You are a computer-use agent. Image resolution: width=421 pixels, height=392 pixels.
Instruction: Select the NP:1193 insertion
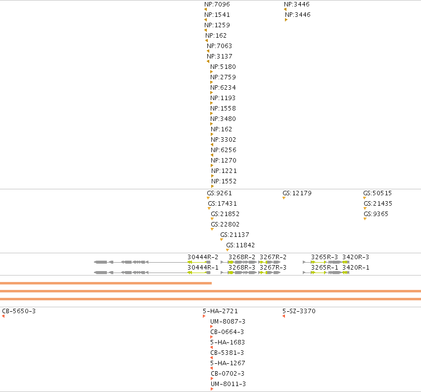click(x=223, y=98)
